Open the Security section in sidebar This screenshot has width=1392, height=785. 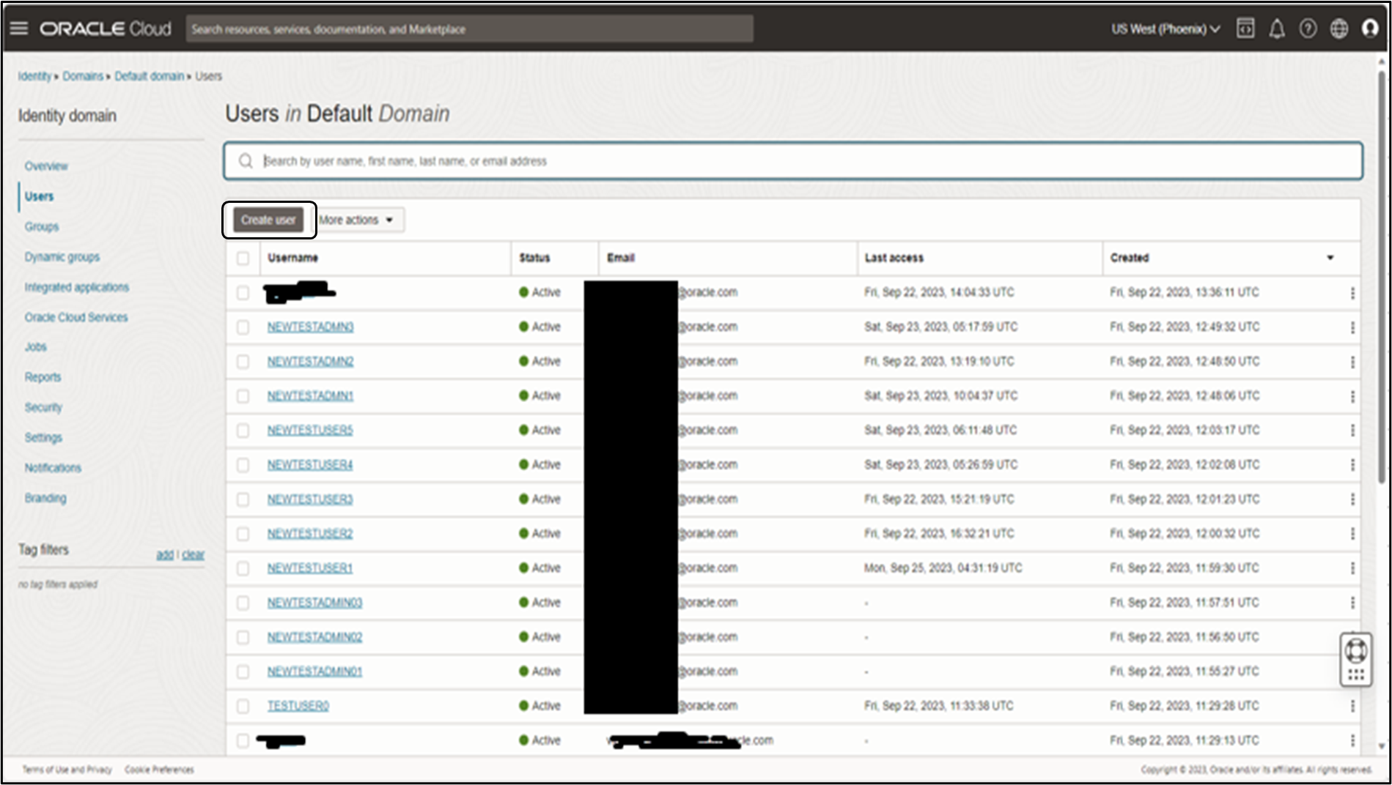pos(43,407)
